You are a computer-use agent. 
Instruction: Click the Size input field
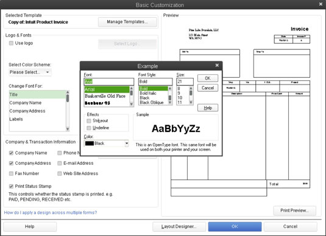pyautogui.click(x=185, y=82)
